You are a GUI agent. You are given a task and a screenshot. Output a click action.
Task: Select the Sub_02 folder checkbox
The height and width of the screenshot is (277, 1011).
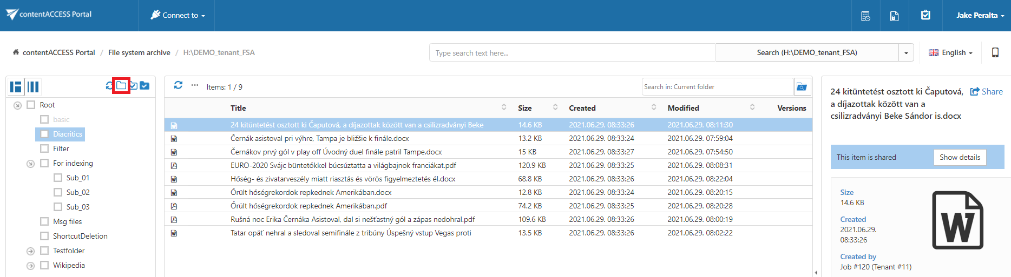coord(58,192)
